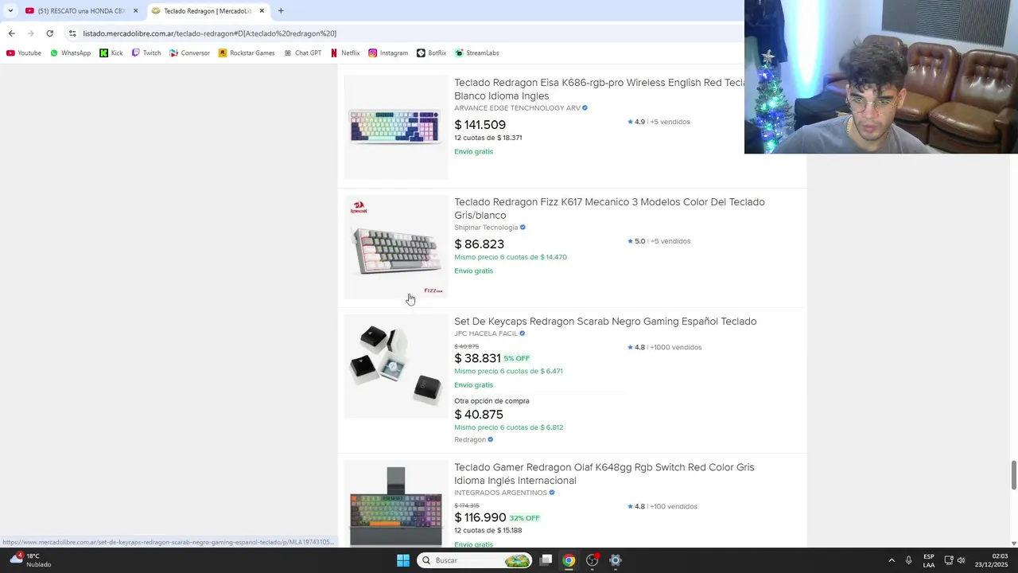Click seller JFC HACELA FACIL
1018x573 pixels.
coord(486,333)
